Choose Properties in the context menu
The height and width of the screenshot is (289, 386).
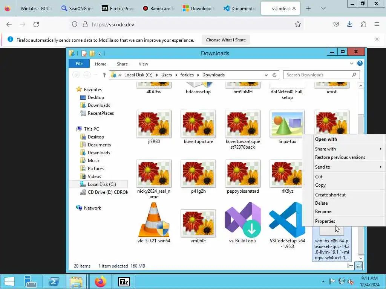[325, 221]
